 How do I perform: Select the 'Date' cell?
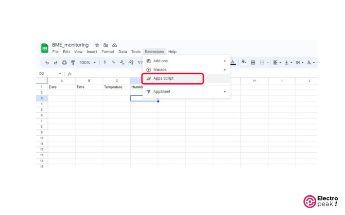tap(62, 87)
